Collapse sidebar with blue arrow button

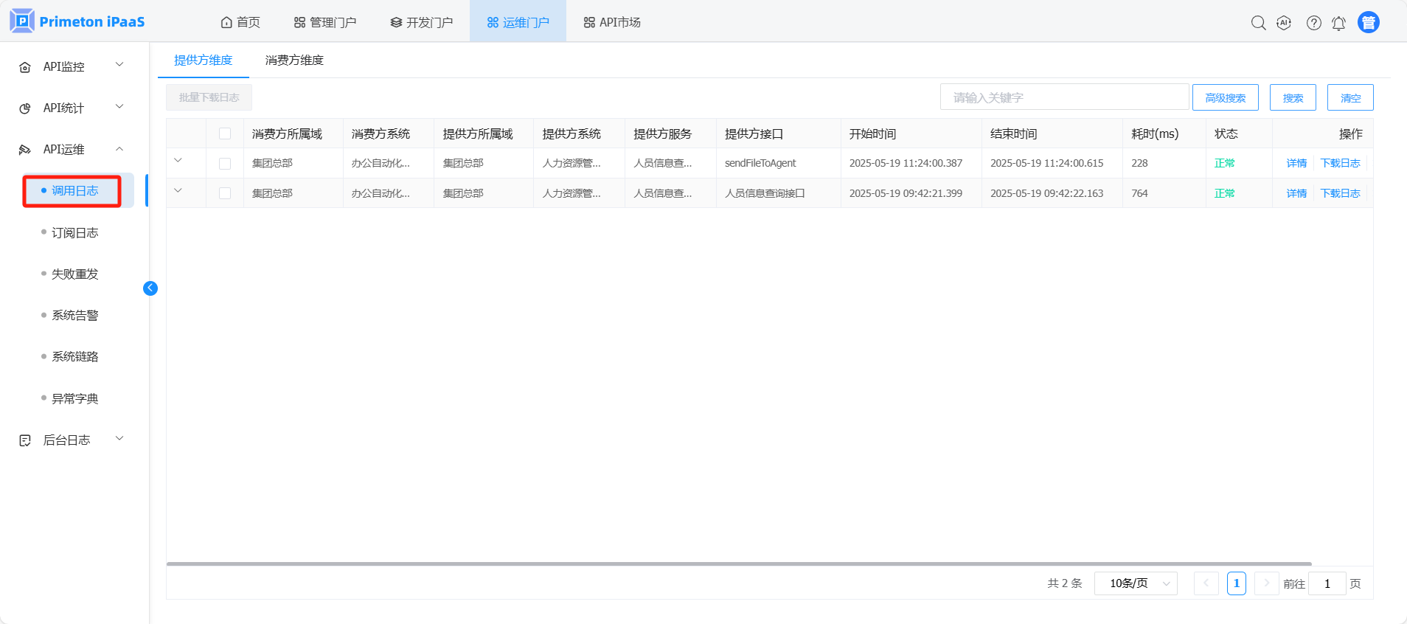(x=150, y=288)
